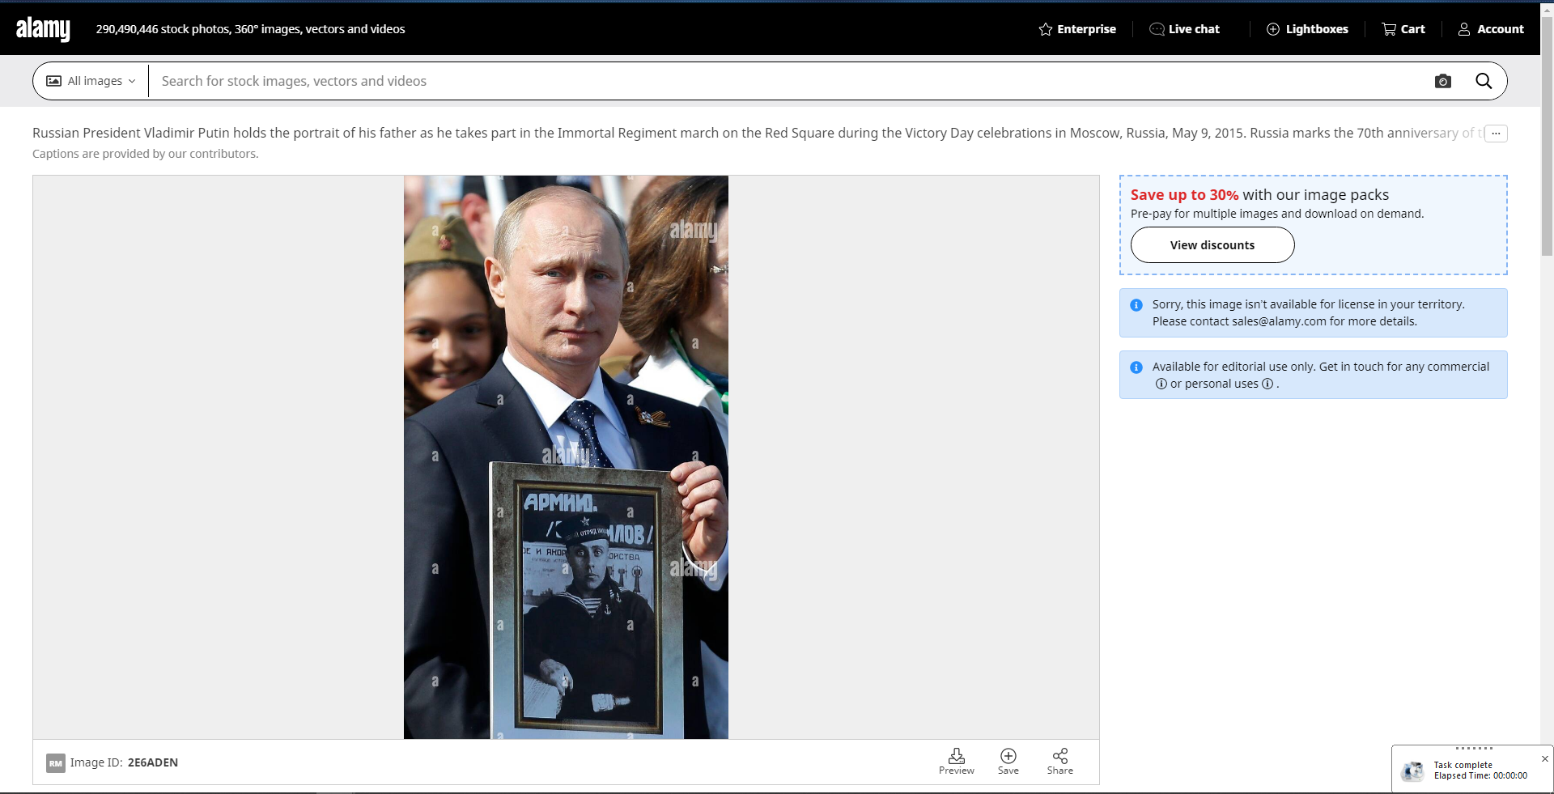Click the shopping cart icon
Screen dimensions: 1554x794
point(1389,29)
